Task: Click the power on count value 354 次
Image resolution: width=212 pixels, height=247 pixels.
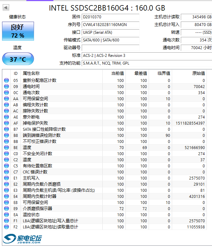Action: [x=196, y=40]
